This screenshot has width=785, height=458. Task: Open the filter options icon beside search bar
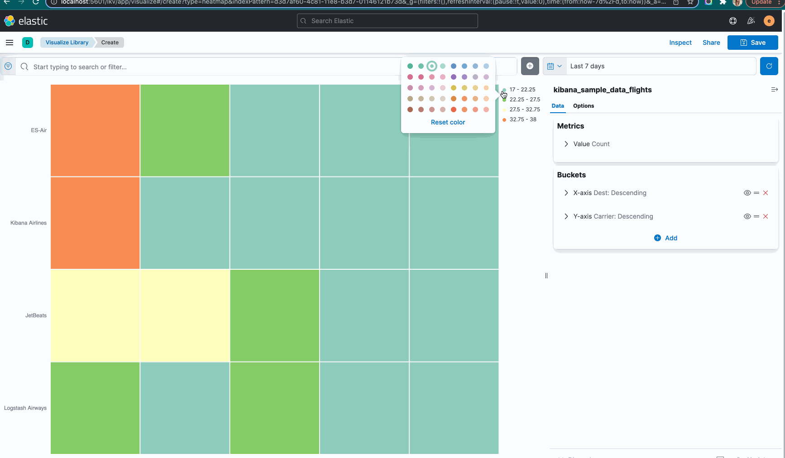pyautogui.click(x=8, y=66)
